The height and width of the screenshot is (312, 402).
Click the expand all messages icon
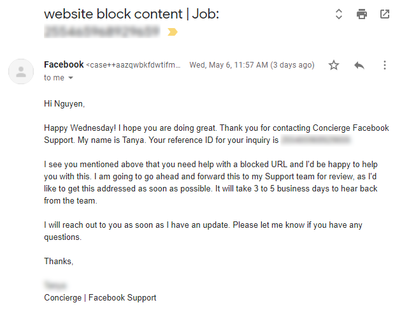(339, 14)
